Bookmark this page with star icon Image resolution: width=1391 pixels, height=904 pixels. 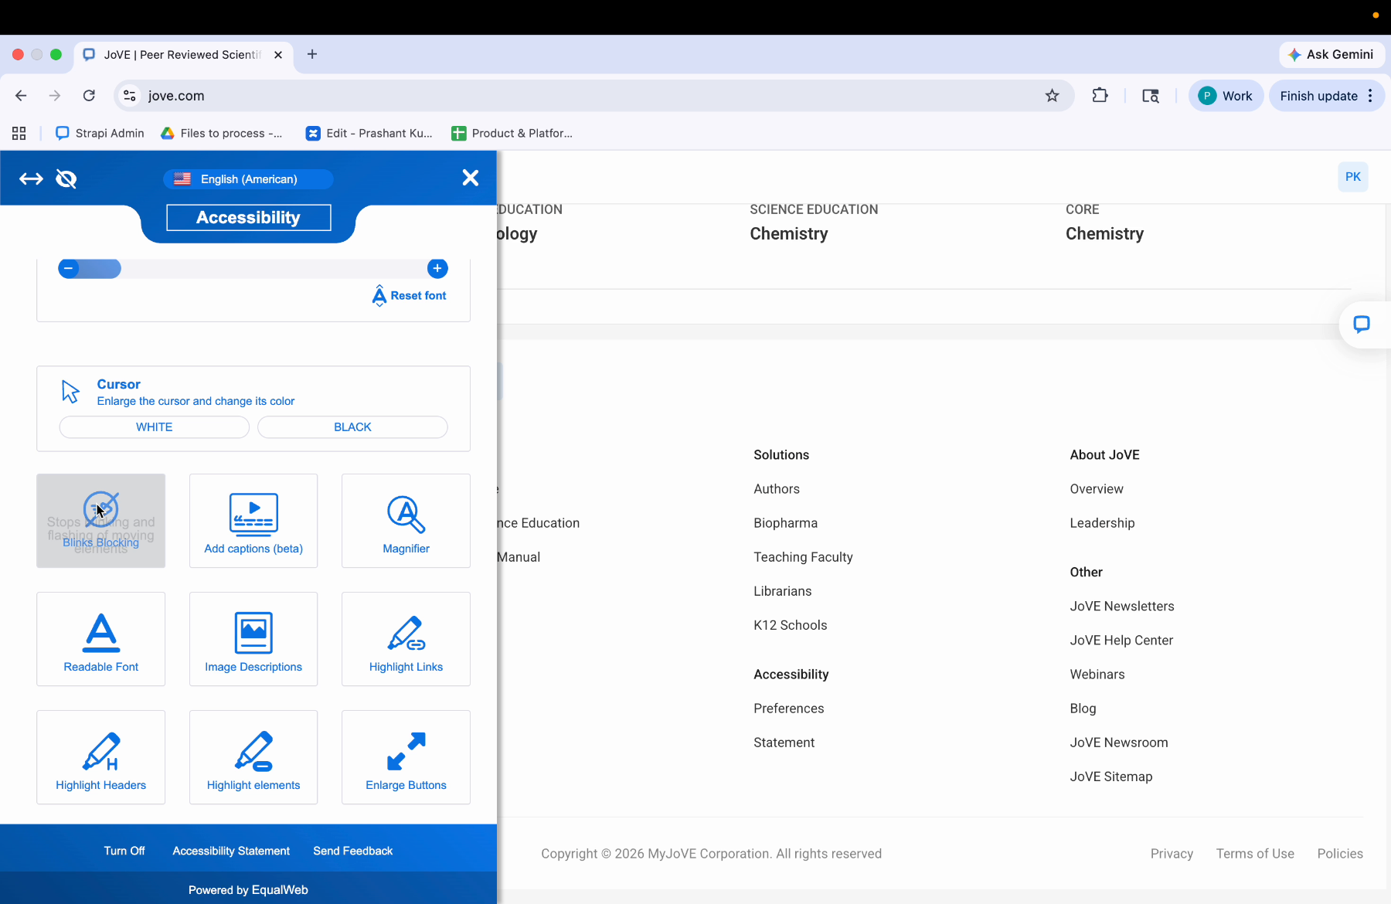(1052, 96)
